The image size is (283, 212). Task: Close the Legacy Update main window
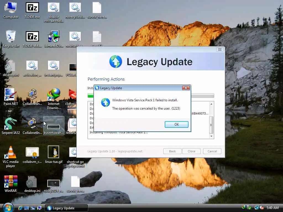click(x=220, y=49)
